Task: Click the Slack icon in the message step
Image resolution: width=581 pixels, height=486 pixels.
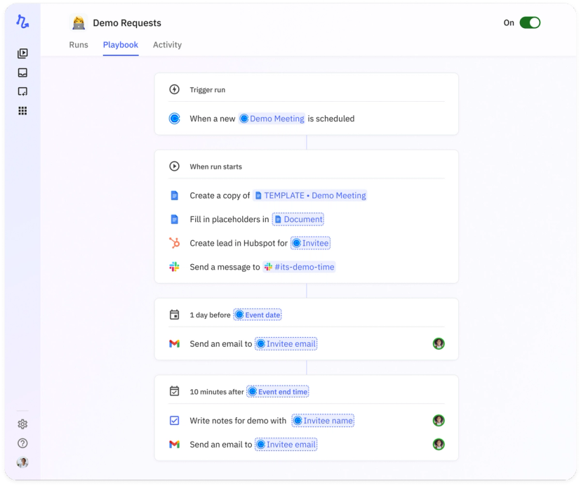Action: coord(174,267)
